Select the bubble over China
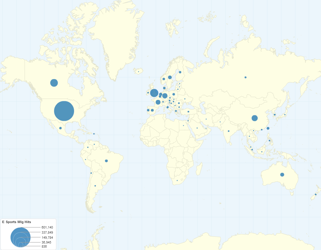Viewport: 321px width, 250px height. pos(254,118)
